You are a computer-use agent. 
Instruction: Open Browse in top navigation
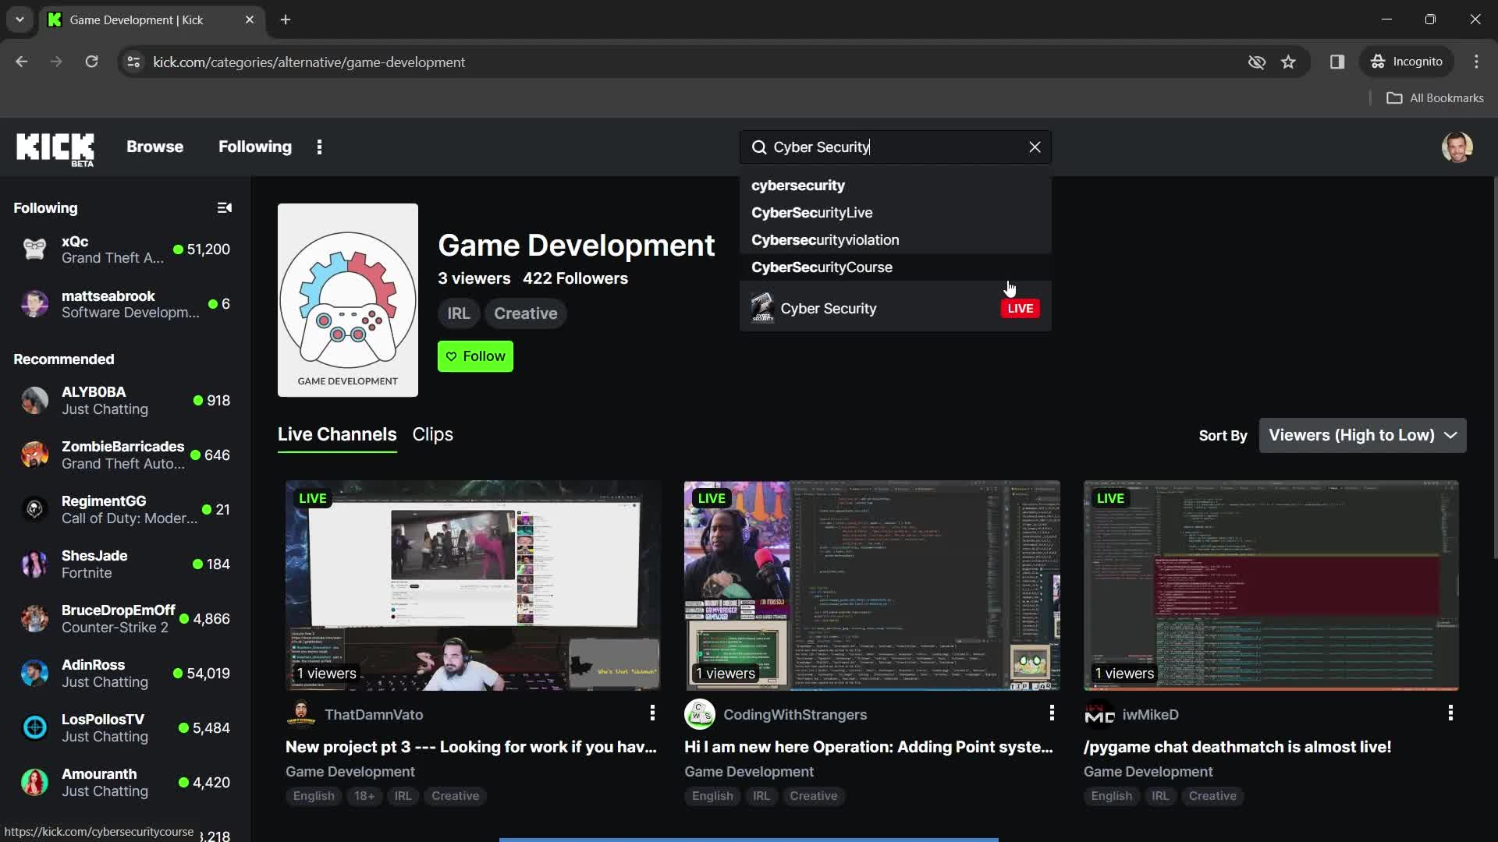[154, 147]
